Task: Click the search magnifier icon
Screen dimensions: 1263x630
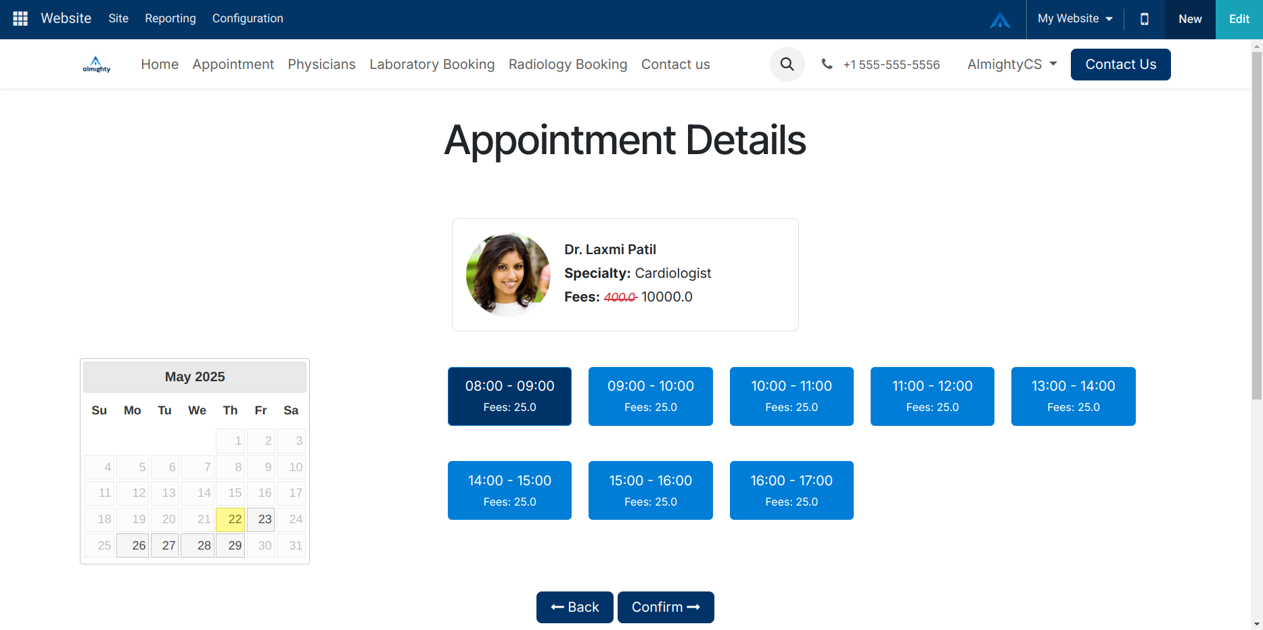Action: [787, 64]
